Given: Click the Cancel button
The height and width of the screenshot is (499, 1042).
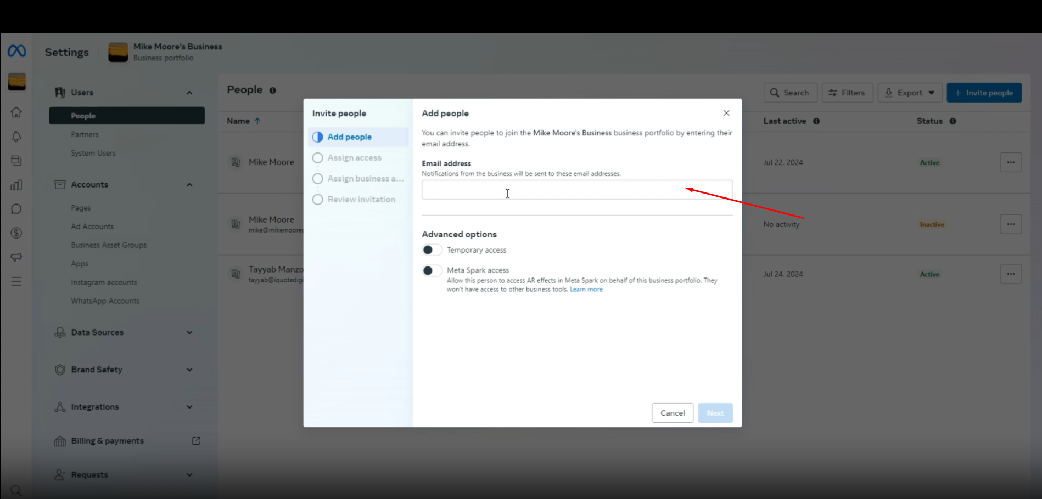Looking at the screenshot, I should click(673, 413).
